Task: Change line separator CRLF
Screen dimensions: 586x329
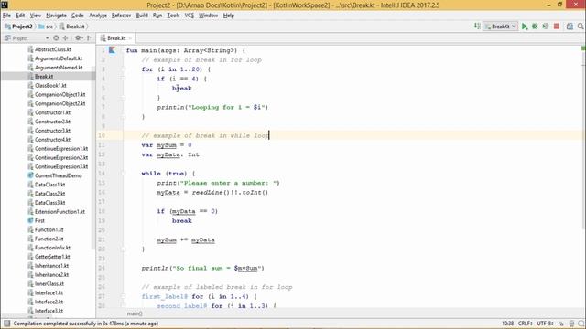Action: (525, 324)
